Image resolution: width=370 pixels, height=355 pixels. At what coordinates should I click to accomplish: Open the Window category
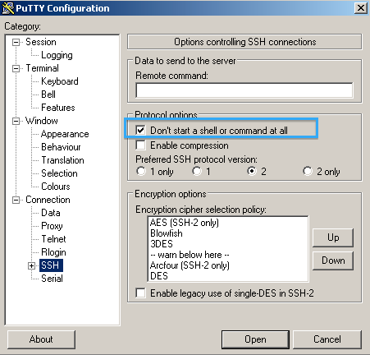(42, 121)
